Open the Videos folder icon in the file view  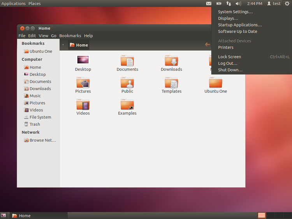click(83, 105)
